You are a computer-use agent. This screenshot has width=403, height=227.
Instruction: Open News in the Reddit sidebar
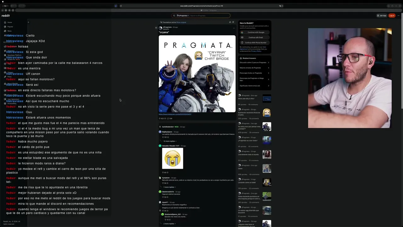coord(9,31)
